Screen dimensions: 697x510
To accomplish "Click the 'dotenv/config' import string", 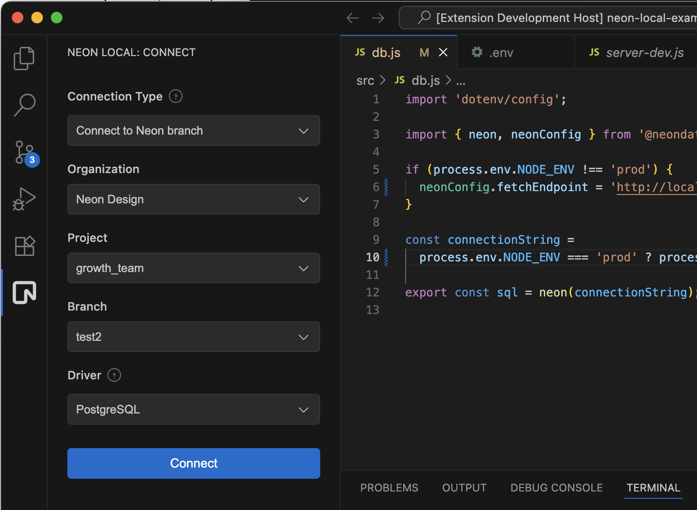I will click(507, 99).
